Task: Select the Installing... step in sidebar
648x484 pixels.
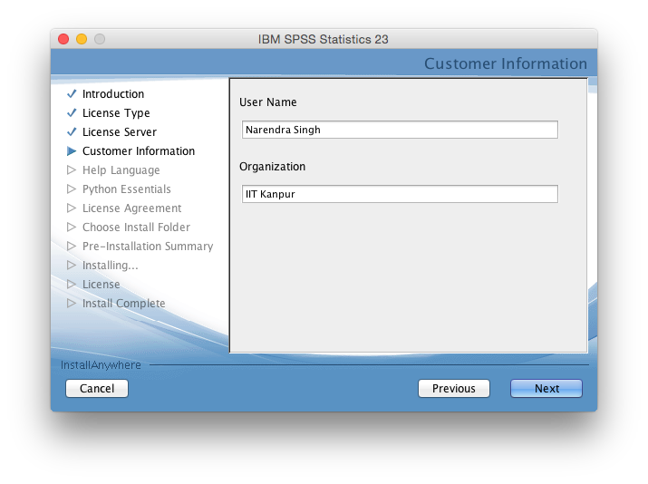Action: click(111, 266)
